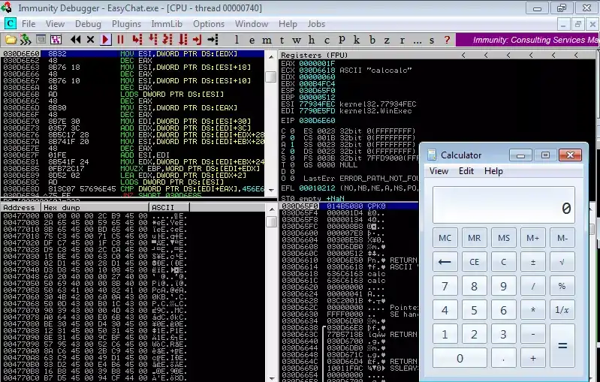The image size is (600, 382).
Task: Open CPU window with 'c' button
Action: pyautogui.click(x=327, y=39)
